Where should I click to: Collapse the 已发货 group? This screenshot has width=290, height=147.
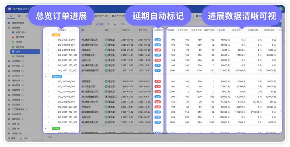point(45,128)
